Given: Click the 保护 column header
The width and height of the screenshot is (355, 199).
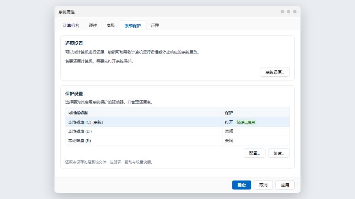Looking at the screenshot, I should coord(256,112).
